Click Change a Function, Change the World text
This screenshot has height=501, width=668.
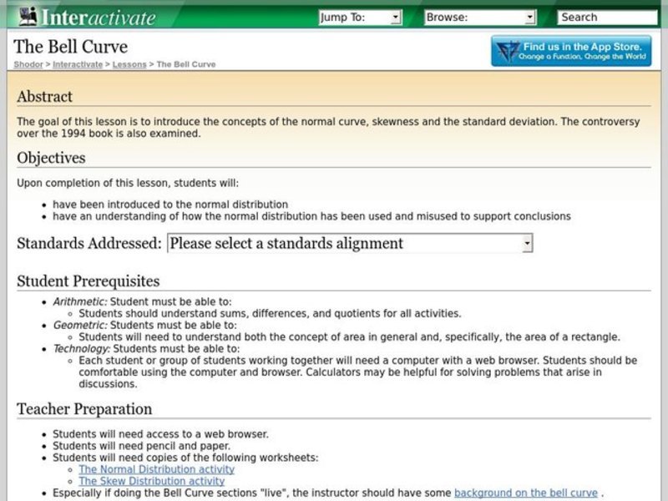click(584, 58)
